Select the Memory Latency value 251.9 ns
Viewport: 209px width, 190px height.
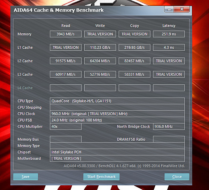click(x=169, y=34)
